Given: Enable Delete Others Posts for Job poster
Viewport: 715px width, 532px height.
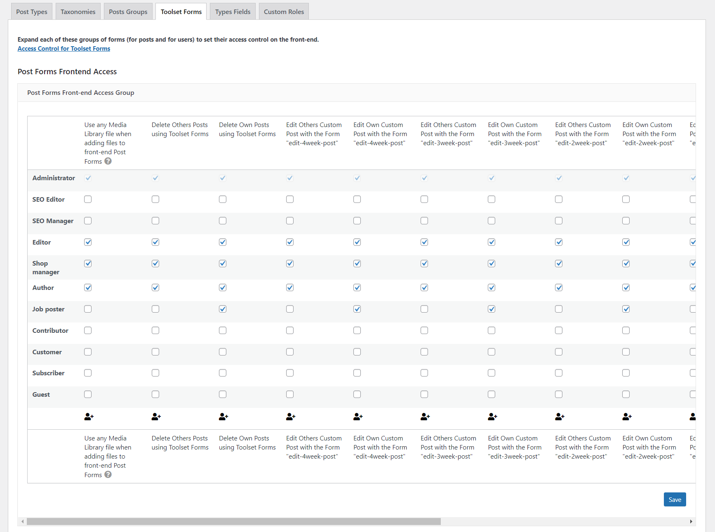Looking at the screenshot, I should [155, 309].
